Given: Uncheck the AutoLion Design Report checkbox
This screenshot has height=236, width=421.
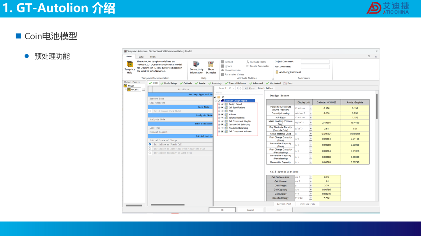Looking at the screenshot, I should click(x=219, y=101).
